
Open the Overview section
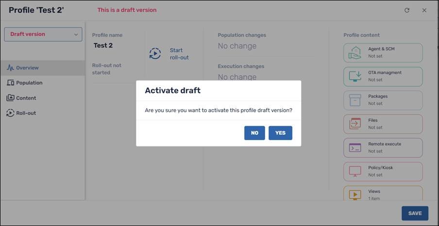[27, 68]
